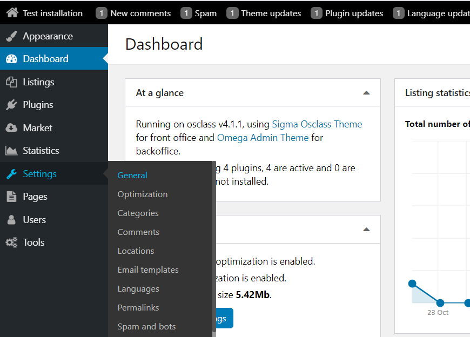This screenshot has height=337, width=470.
Task: Click the Users person icon
Action: tap(11, 220)
